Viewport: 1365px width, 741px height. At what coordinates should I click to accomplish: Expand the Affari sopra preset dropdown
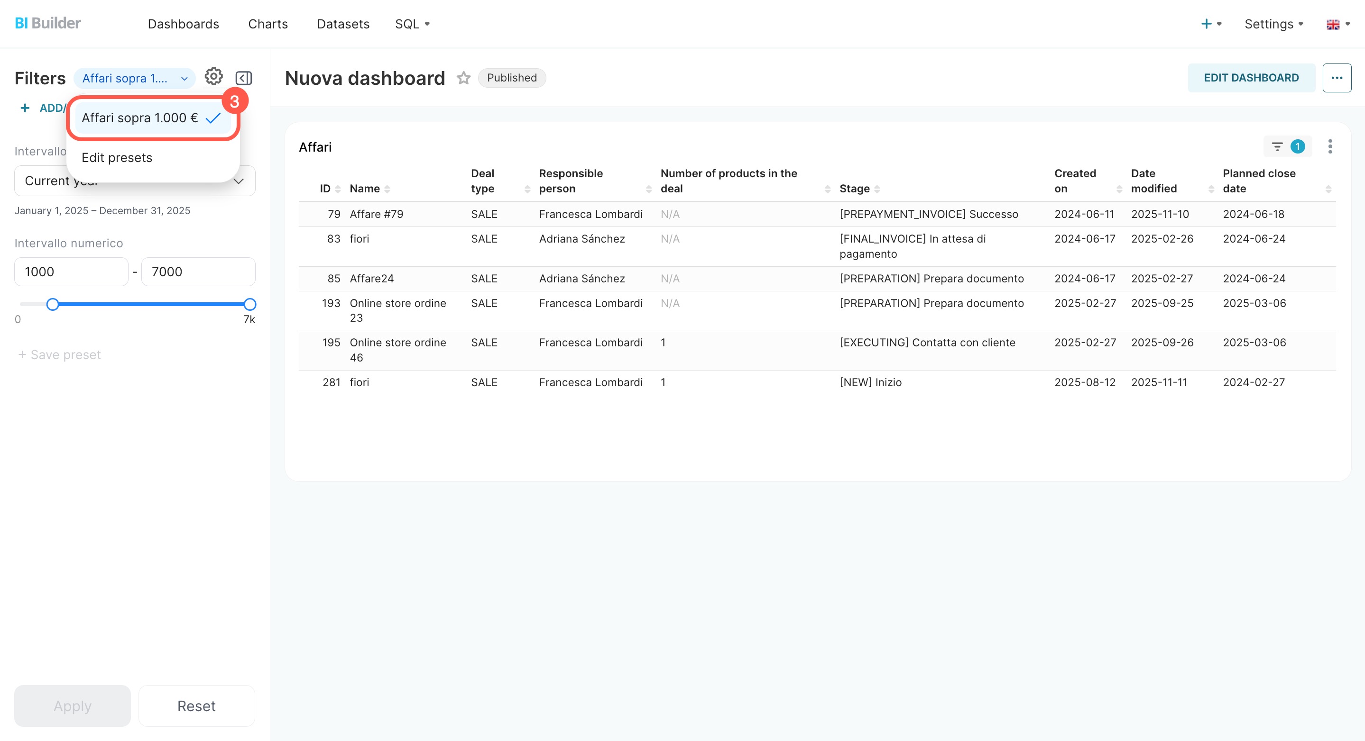pyautogui.click(x=135, y=78)
